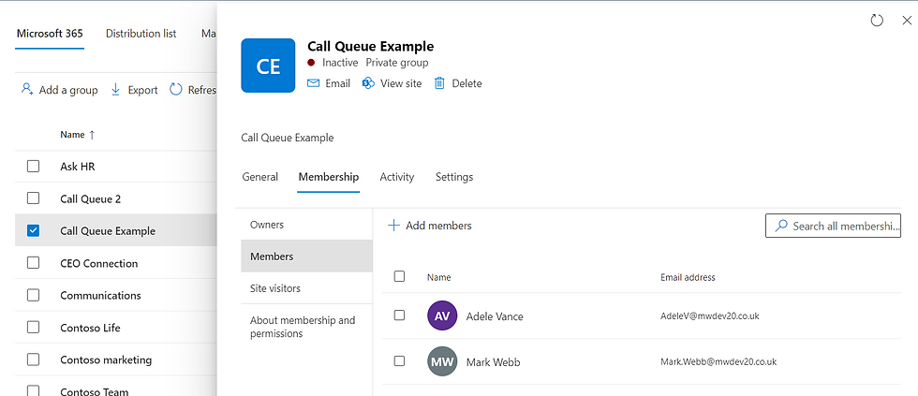
Task: Click the refresh icon at panel top right
Action: [x=877, y=21]
